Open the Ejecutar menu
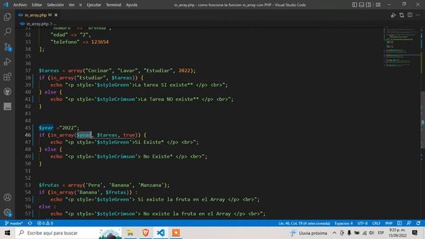The image size is (425, 239). (94, 5)
